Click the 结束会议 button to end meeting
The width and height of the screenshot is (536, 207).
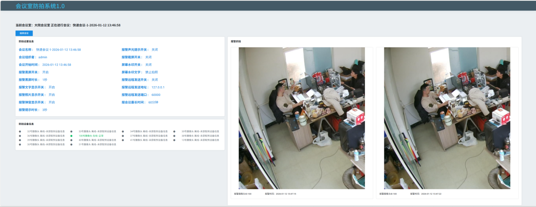point(24,33)
